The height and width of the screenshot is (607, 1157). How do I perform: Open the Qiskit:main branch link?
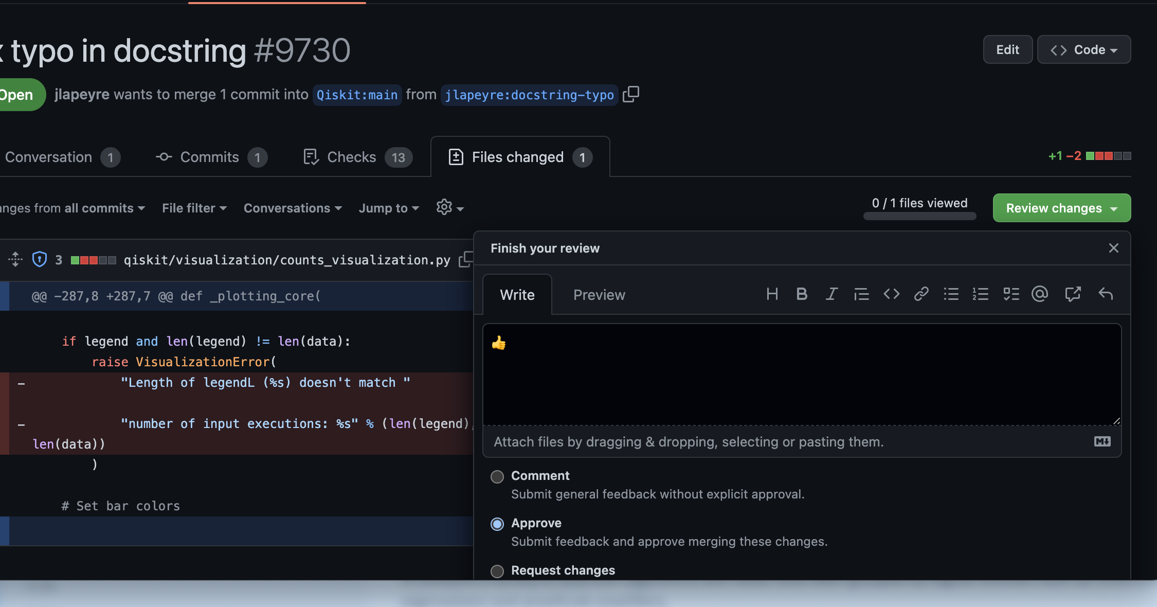click(357, 95)
